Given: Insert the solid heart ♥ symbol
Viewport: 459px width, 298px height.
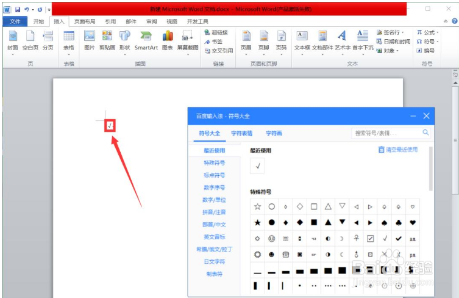Looking at the screenshot, I should (413, 223).
